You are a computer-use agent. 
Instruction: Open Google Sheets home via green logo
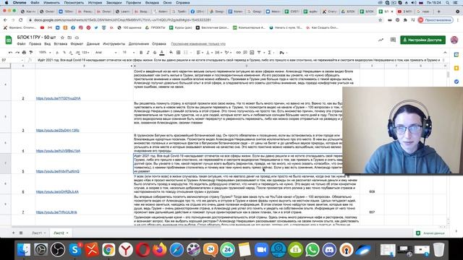pyautogui.click(x=9, y=40)
